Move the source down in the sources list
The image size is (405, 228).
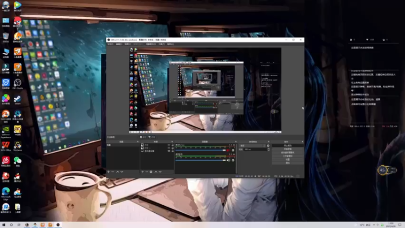[x=160, y=172]
